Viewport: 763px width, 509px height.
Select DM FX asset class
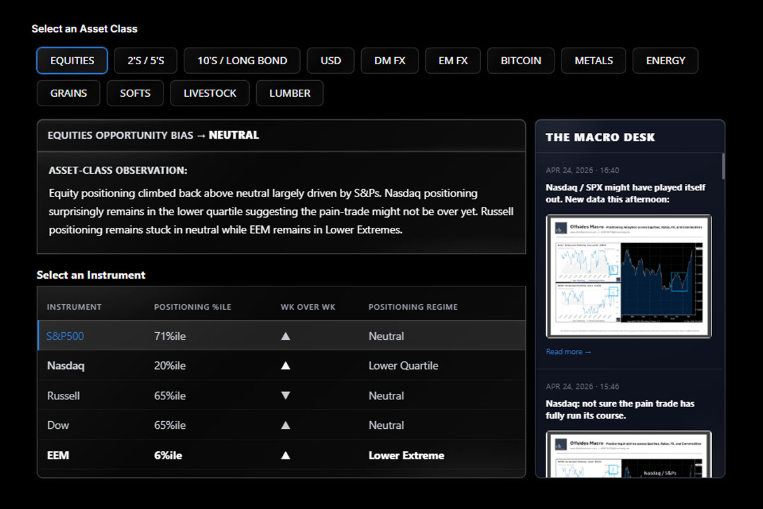(x=390, y=60)
